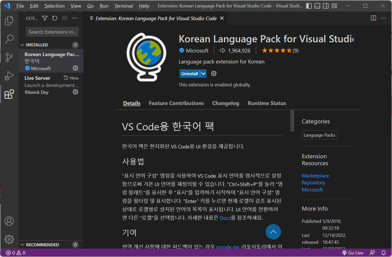This screenshot has height=257, width=392.
Task: Clear extensions search results icon
Action: coord(65,18)
